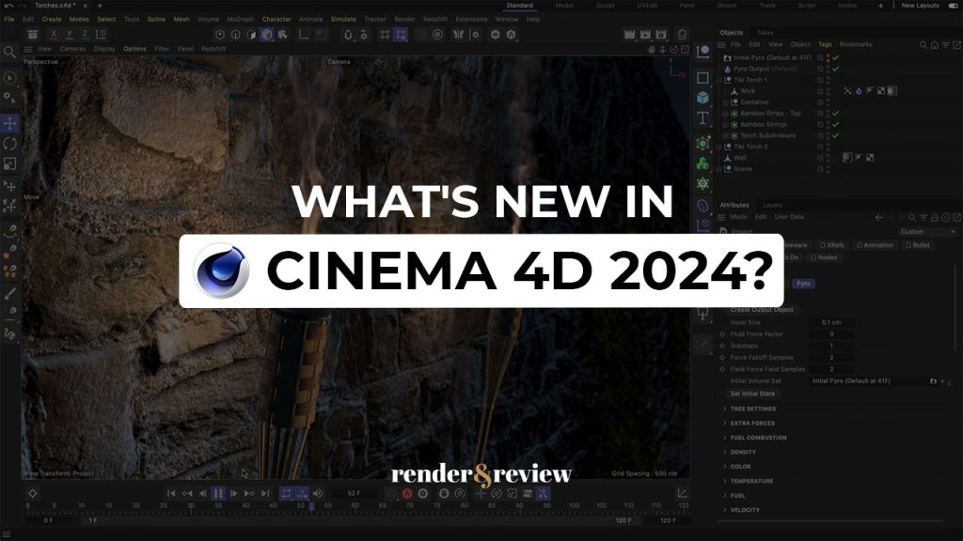Open Edit Render Settings icon
The image size is (963, 541).
point(661,35)
